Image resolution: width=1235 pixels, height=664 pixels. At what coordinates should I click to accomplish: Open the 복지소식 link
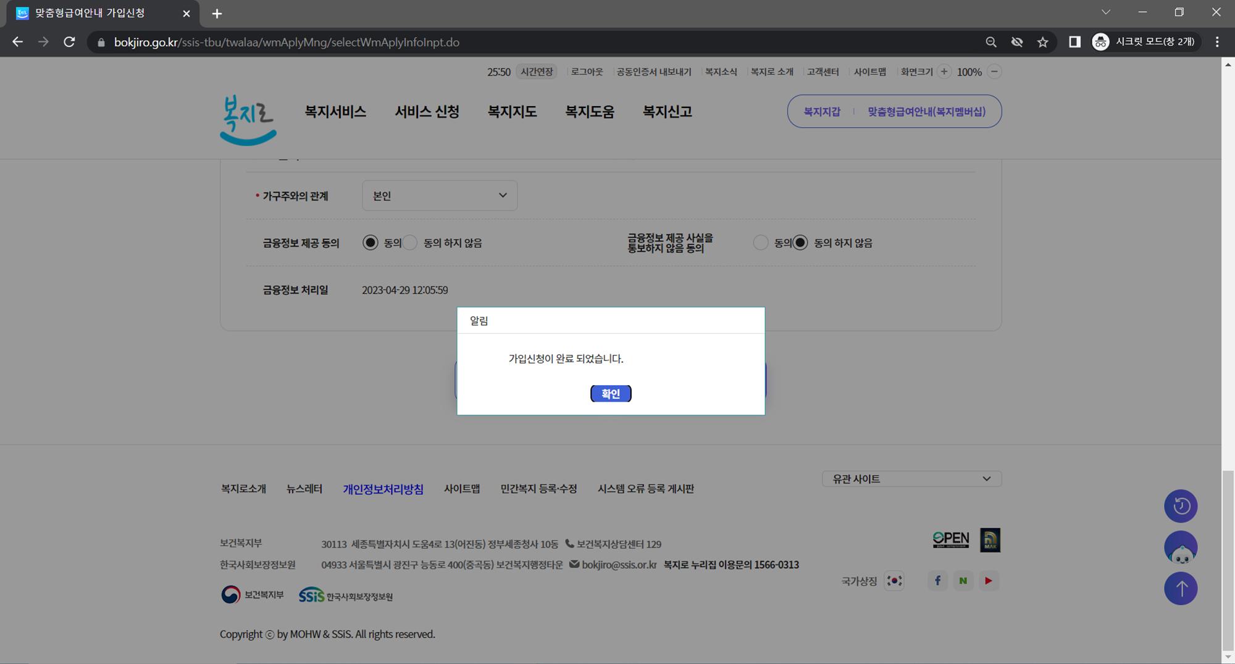(x=721, y=72)
